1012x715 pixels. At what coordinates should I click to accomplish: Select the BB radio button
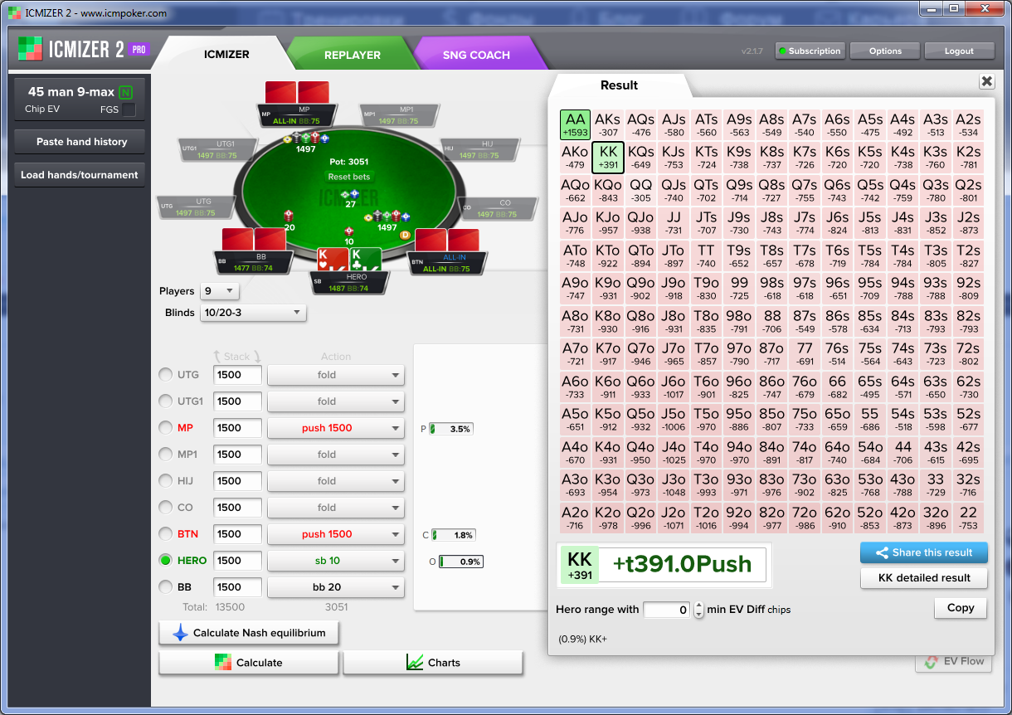click(166, 587)
